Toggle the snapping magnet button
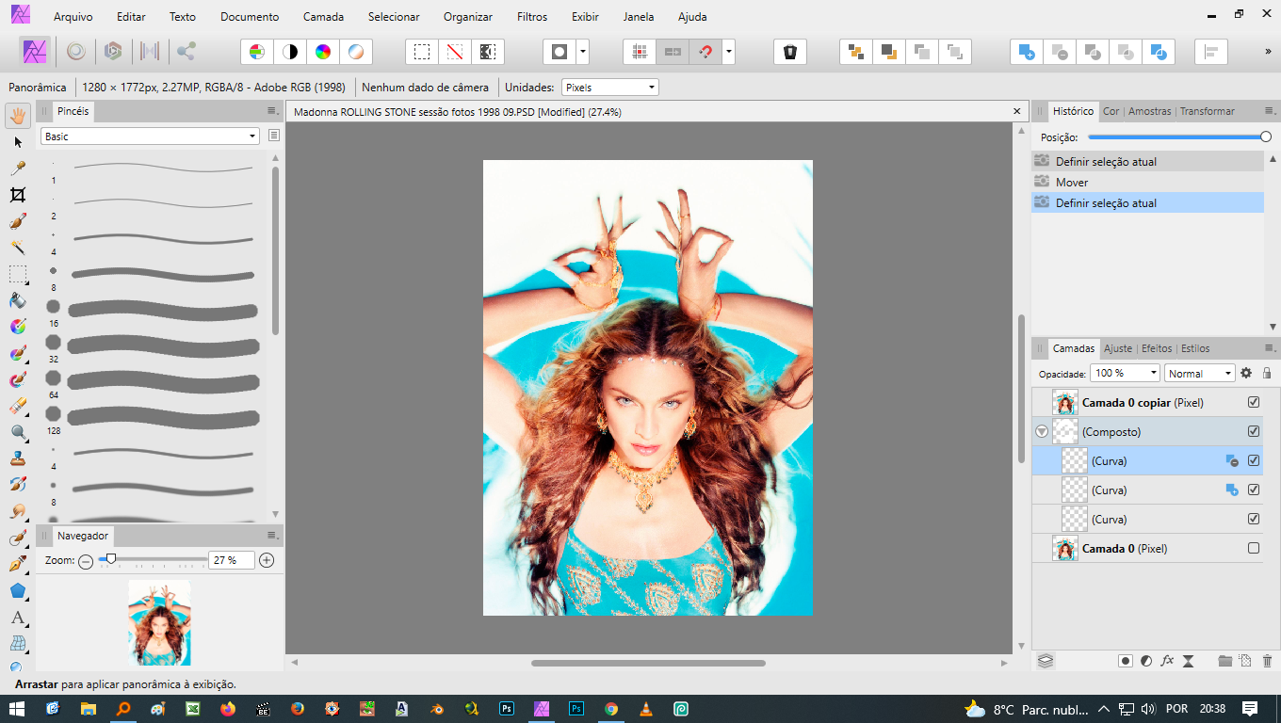The image size is (1281, 723). [705, 52]
